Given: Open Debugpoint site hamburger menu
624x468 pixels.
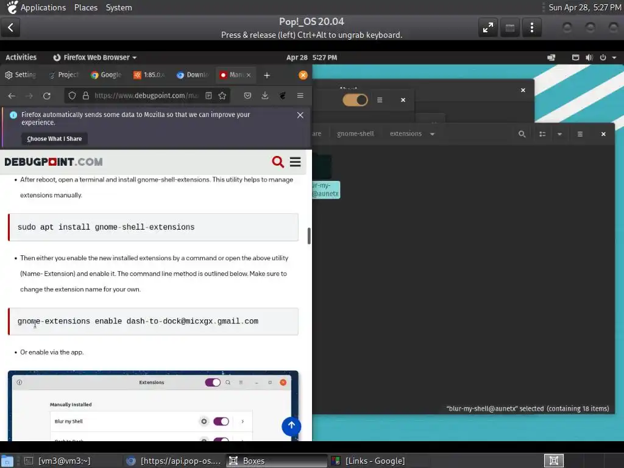Looking at the screenshot, I should click(x=296, y=162).
